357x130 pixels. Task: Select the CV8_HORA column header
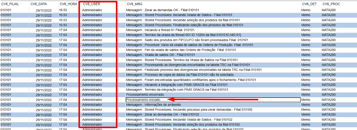pos(69,4)
